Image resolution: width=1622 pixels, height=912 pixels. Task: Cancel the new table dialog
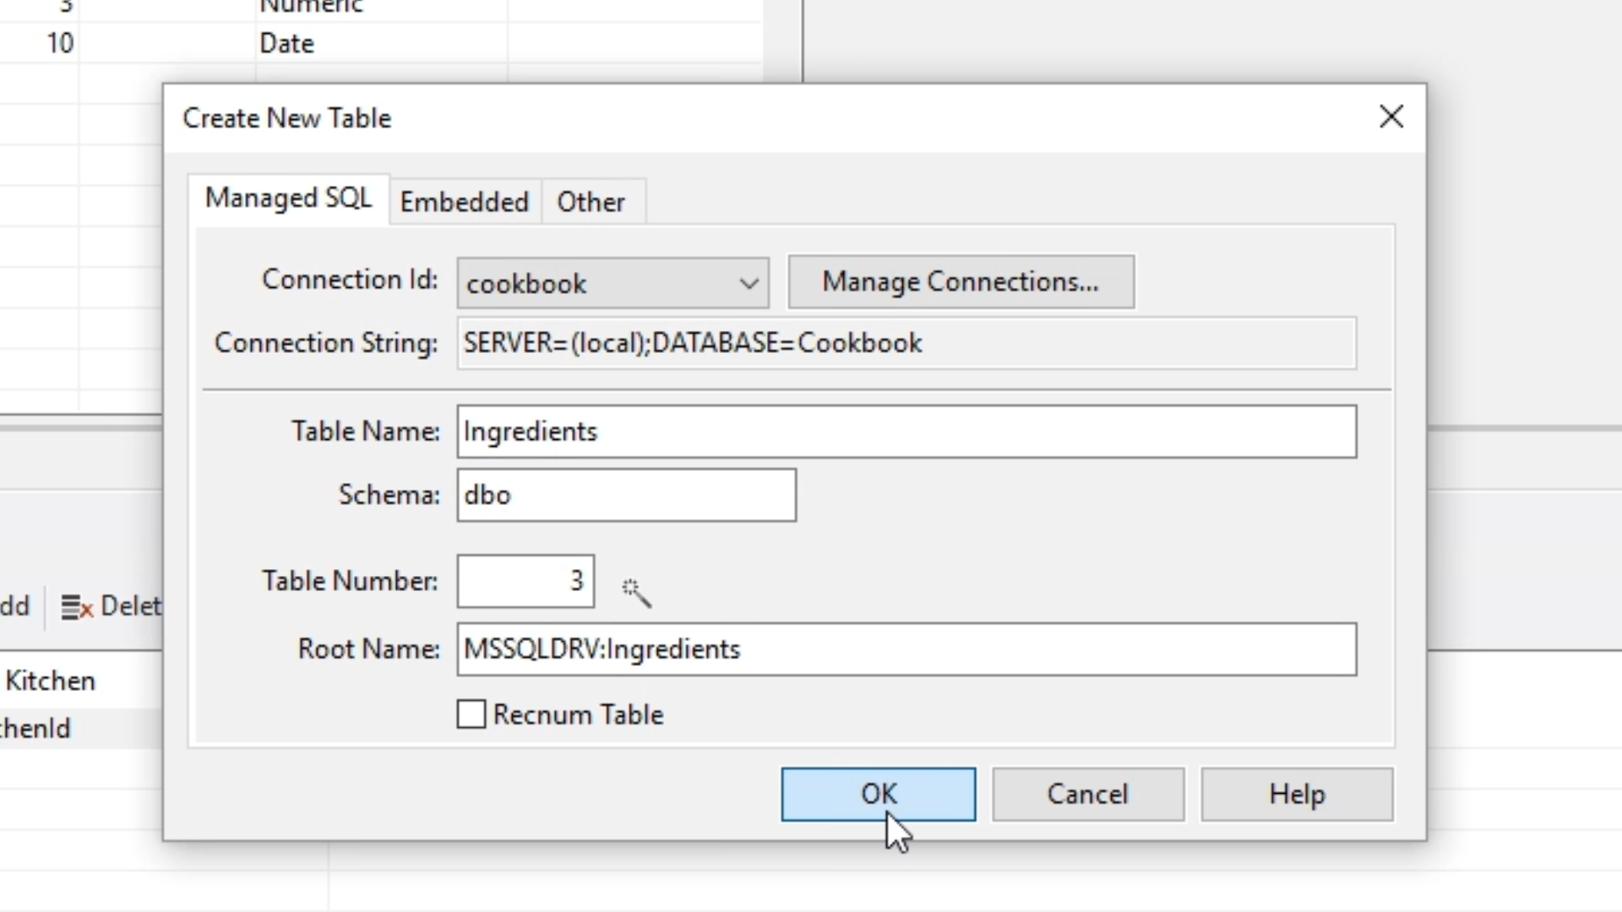1087,794
